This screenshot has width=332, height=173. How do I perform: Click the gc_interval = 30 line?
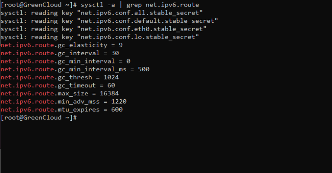click(x=60, y=53)
